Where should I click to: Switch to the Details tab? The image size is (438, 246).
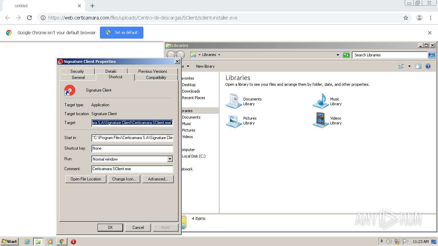click(x=111, y=71)
